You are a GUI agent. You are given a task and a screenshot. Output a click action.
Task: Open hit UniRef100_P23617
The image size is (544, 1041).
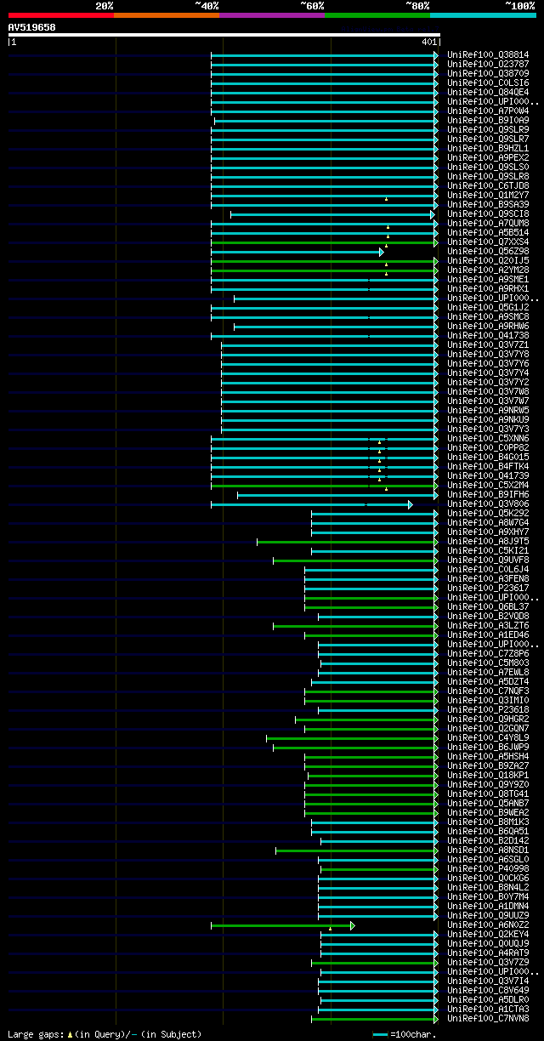(488, 589)
